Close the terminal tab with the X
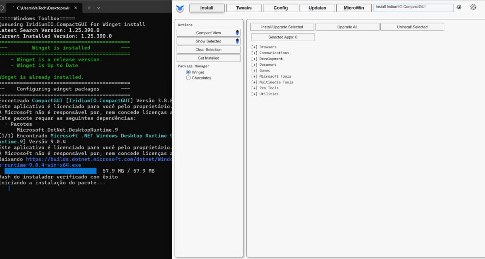The width and height of the screenshot is (485, 259). 76,8
